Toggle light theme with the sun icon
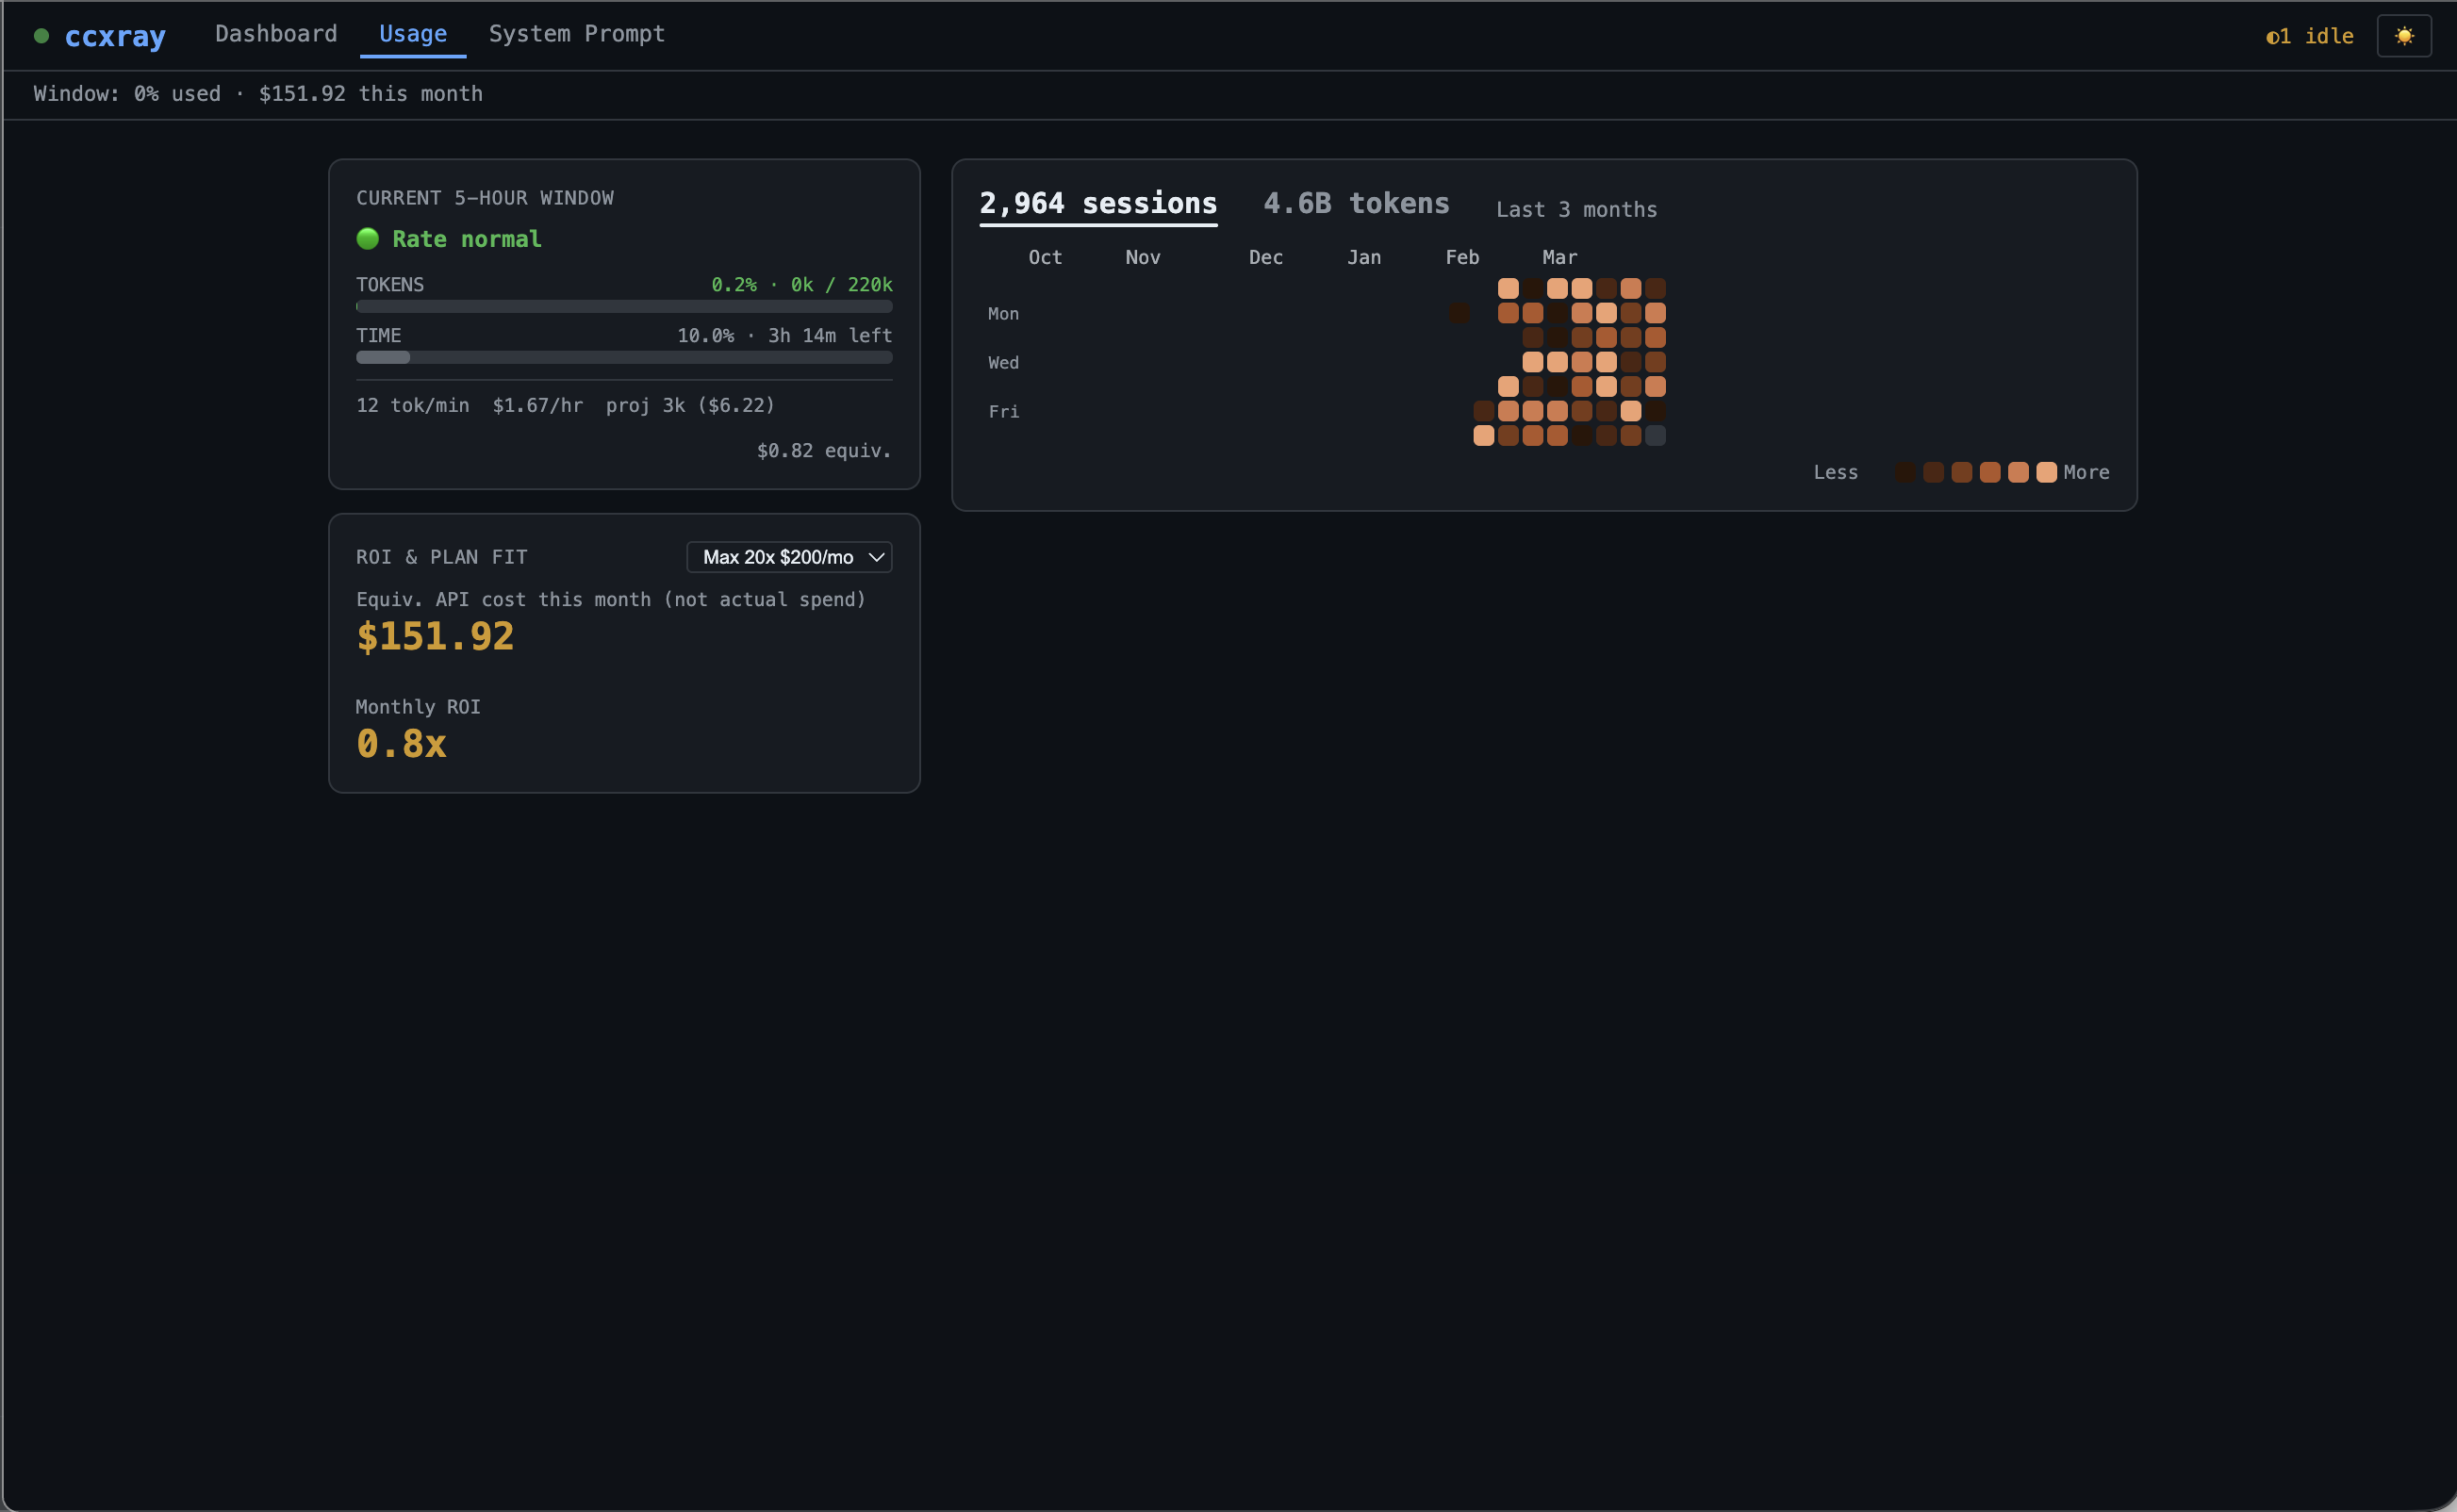 coord(2403,36)
